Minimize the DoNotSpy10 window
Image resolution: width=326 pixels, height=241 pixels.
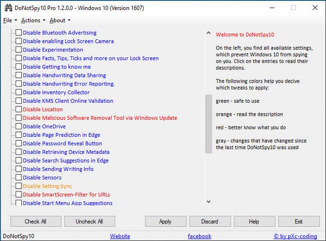pos(272,8)
